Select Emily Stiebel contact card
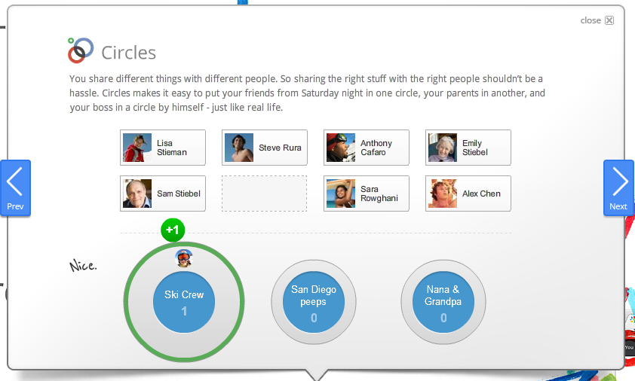 (x=468, y=148)
